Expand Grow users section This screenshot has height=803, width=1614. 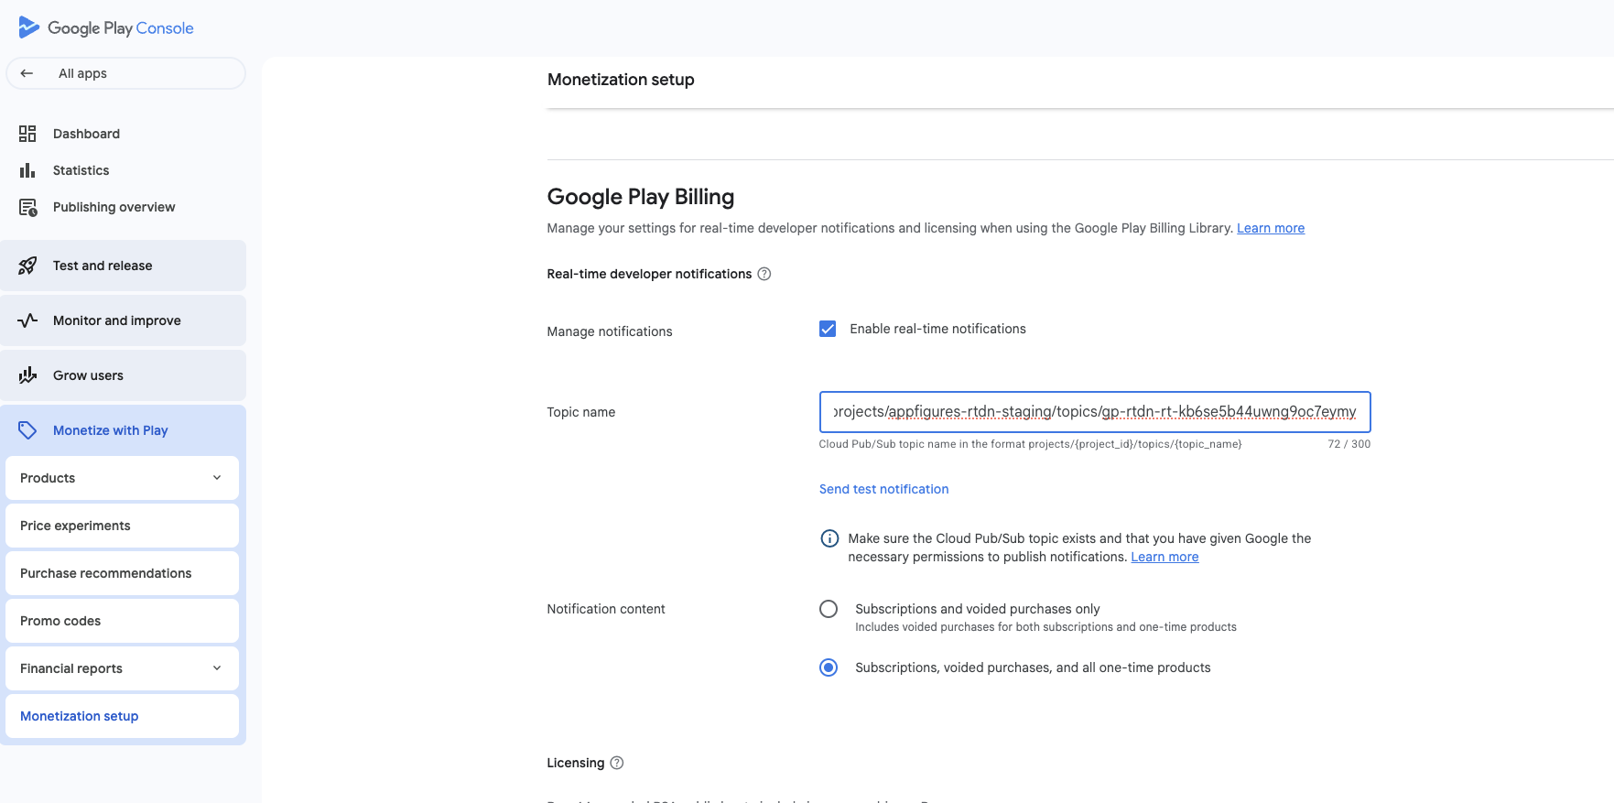(x=123, y=375)
